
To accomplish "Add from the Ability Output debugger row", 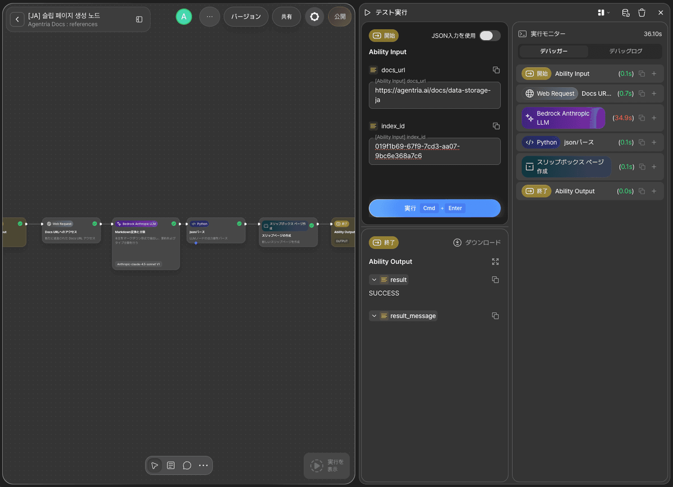I will coord(654,191).
